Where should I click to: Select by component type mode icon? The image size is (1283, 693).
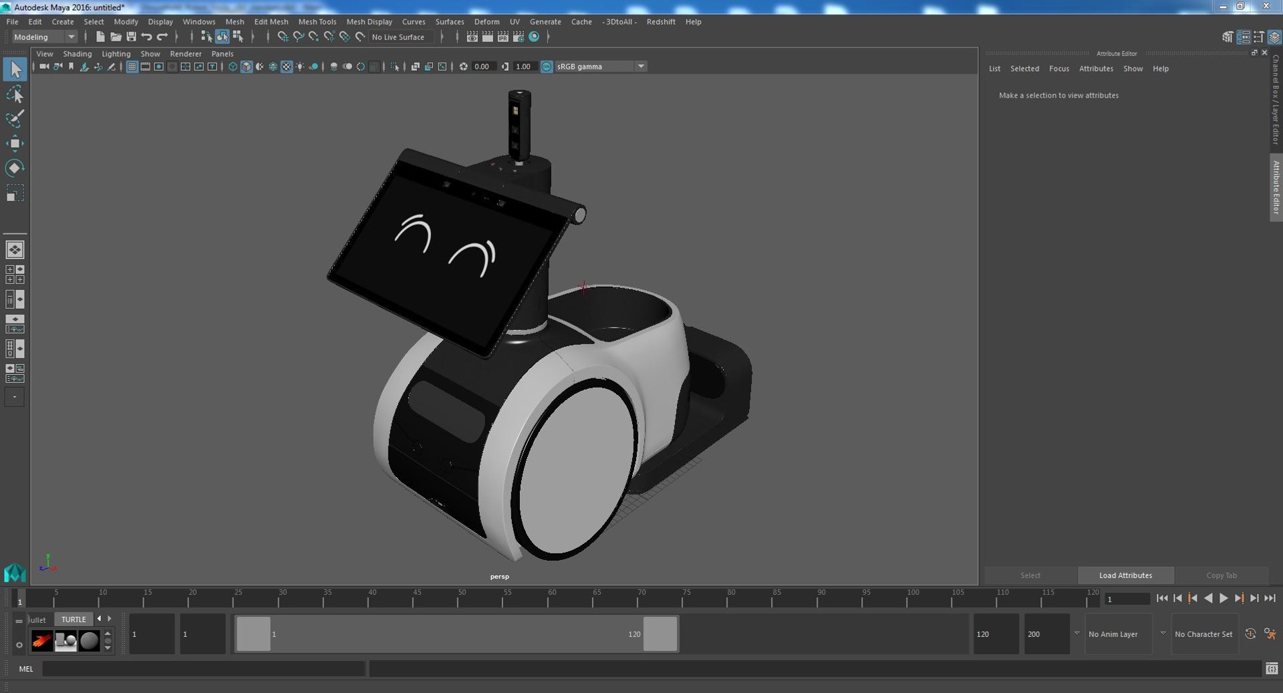click(x=237, y=37)
